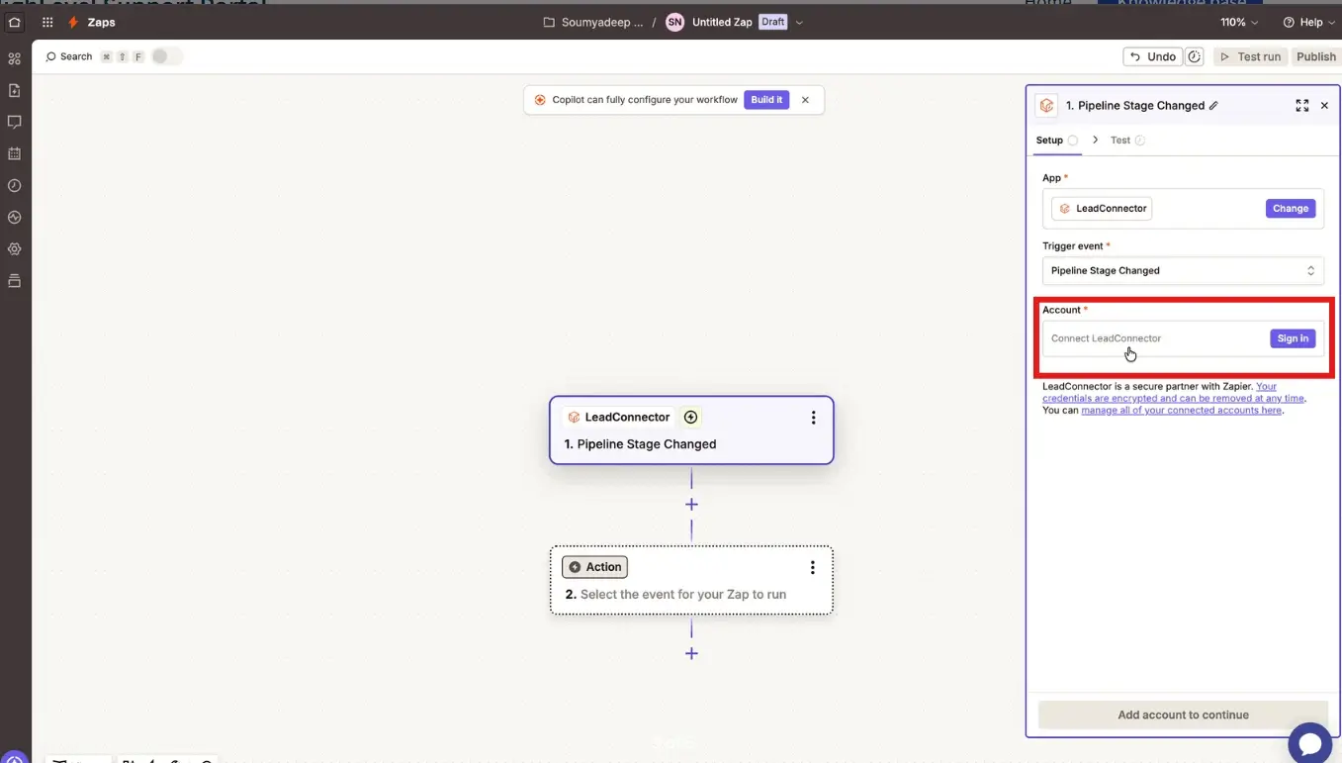
Task: Open the settings gear sidebar icon
Action: click(x=14, y=249)
